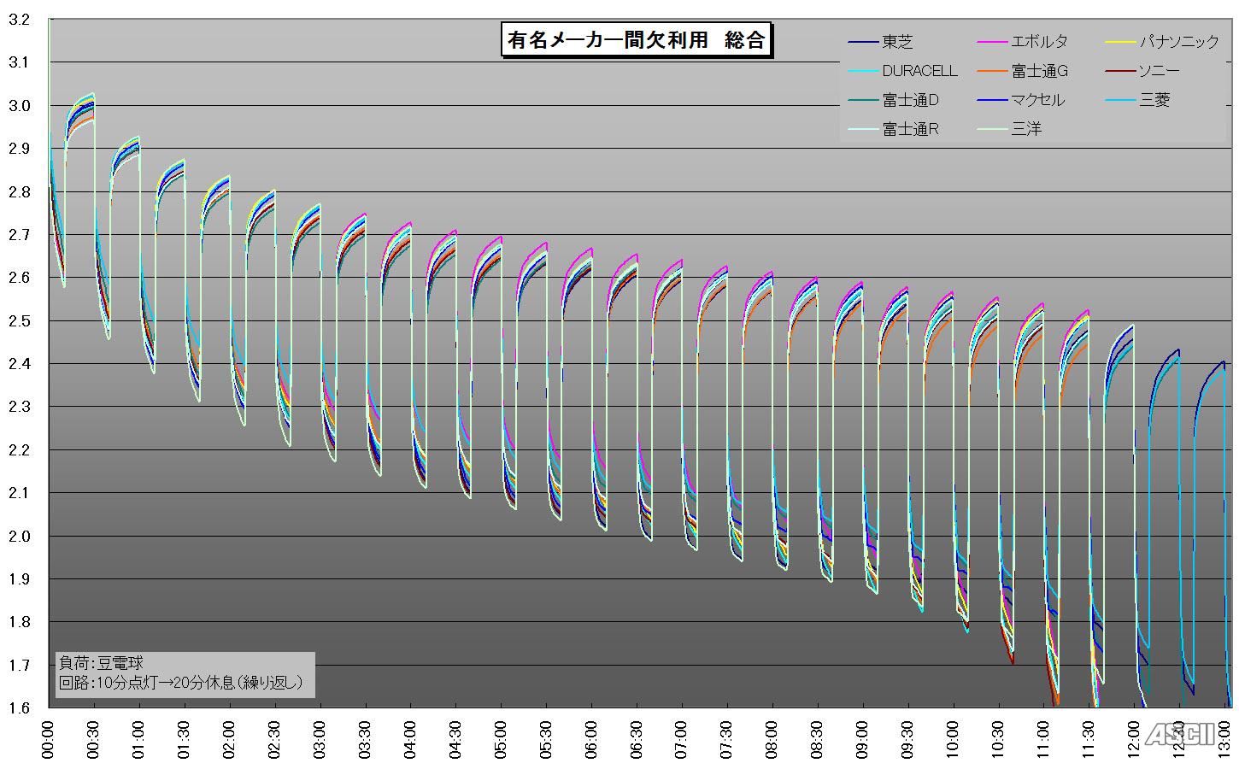The height and width of the screenshot is (769, 1239).
Task: Click the 01:00 time axis label
Action: (x=139, y=739)
